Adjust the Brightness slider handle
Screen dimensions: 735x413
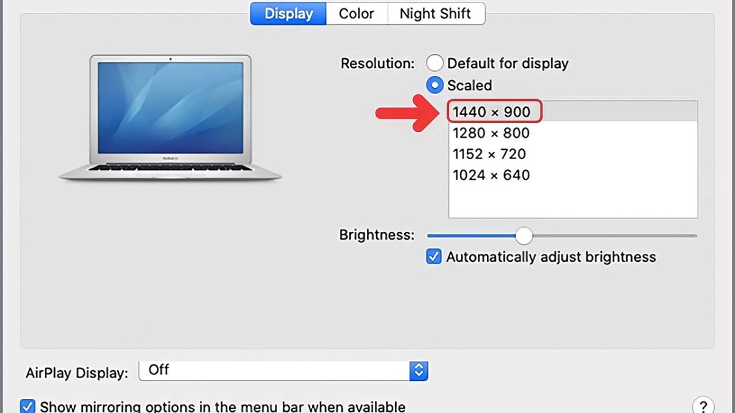[x=524, y=236]
